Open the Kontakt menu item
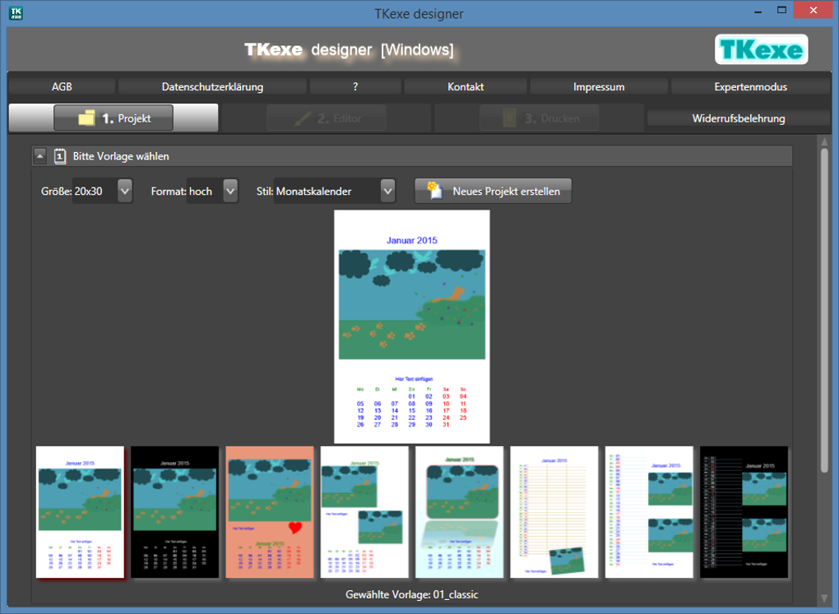The image size is (839, 614). 466,86
